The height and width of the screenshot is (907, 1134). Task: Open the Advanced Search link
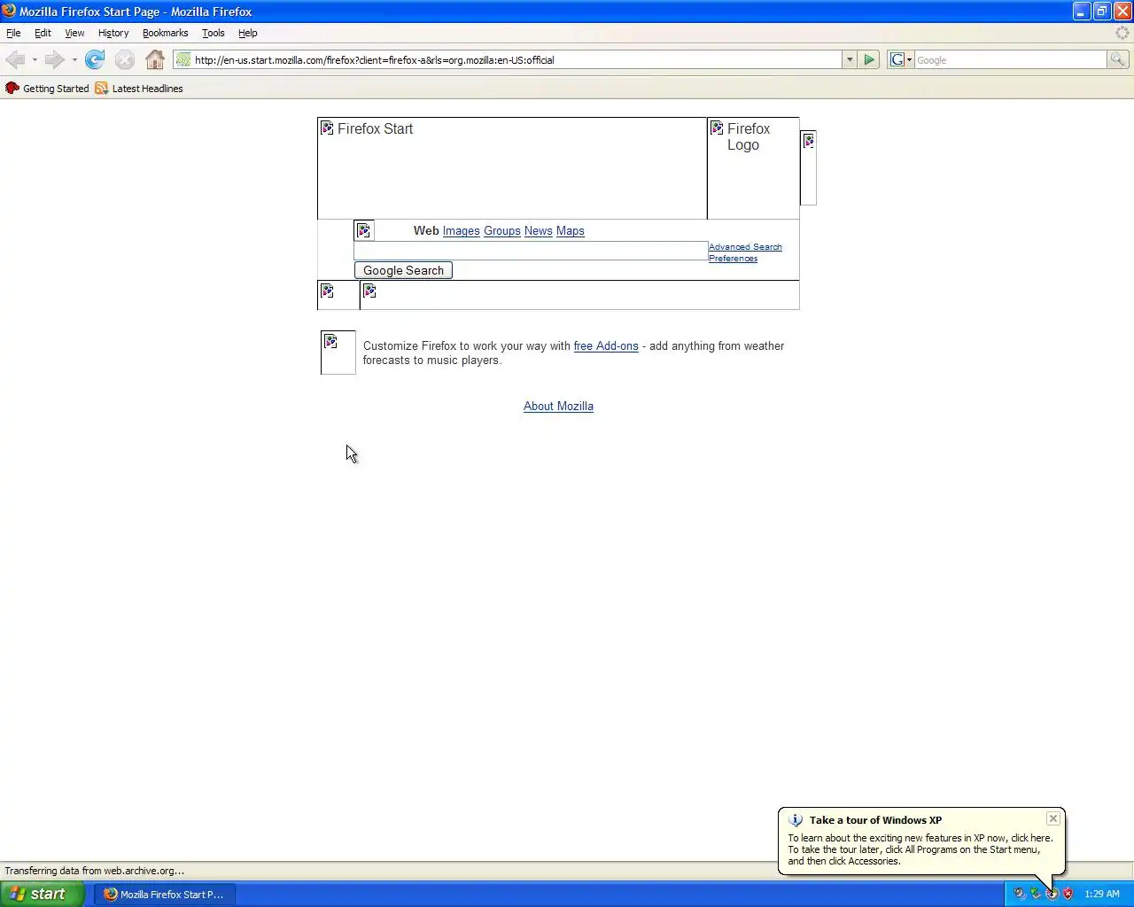click(745, 247)
